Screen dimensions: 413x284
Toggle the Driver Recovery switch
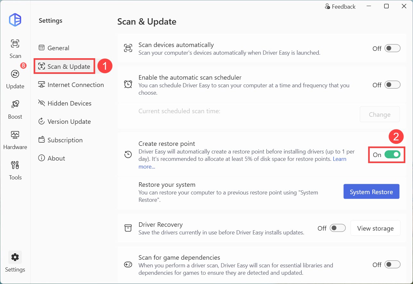pos(338,228)
